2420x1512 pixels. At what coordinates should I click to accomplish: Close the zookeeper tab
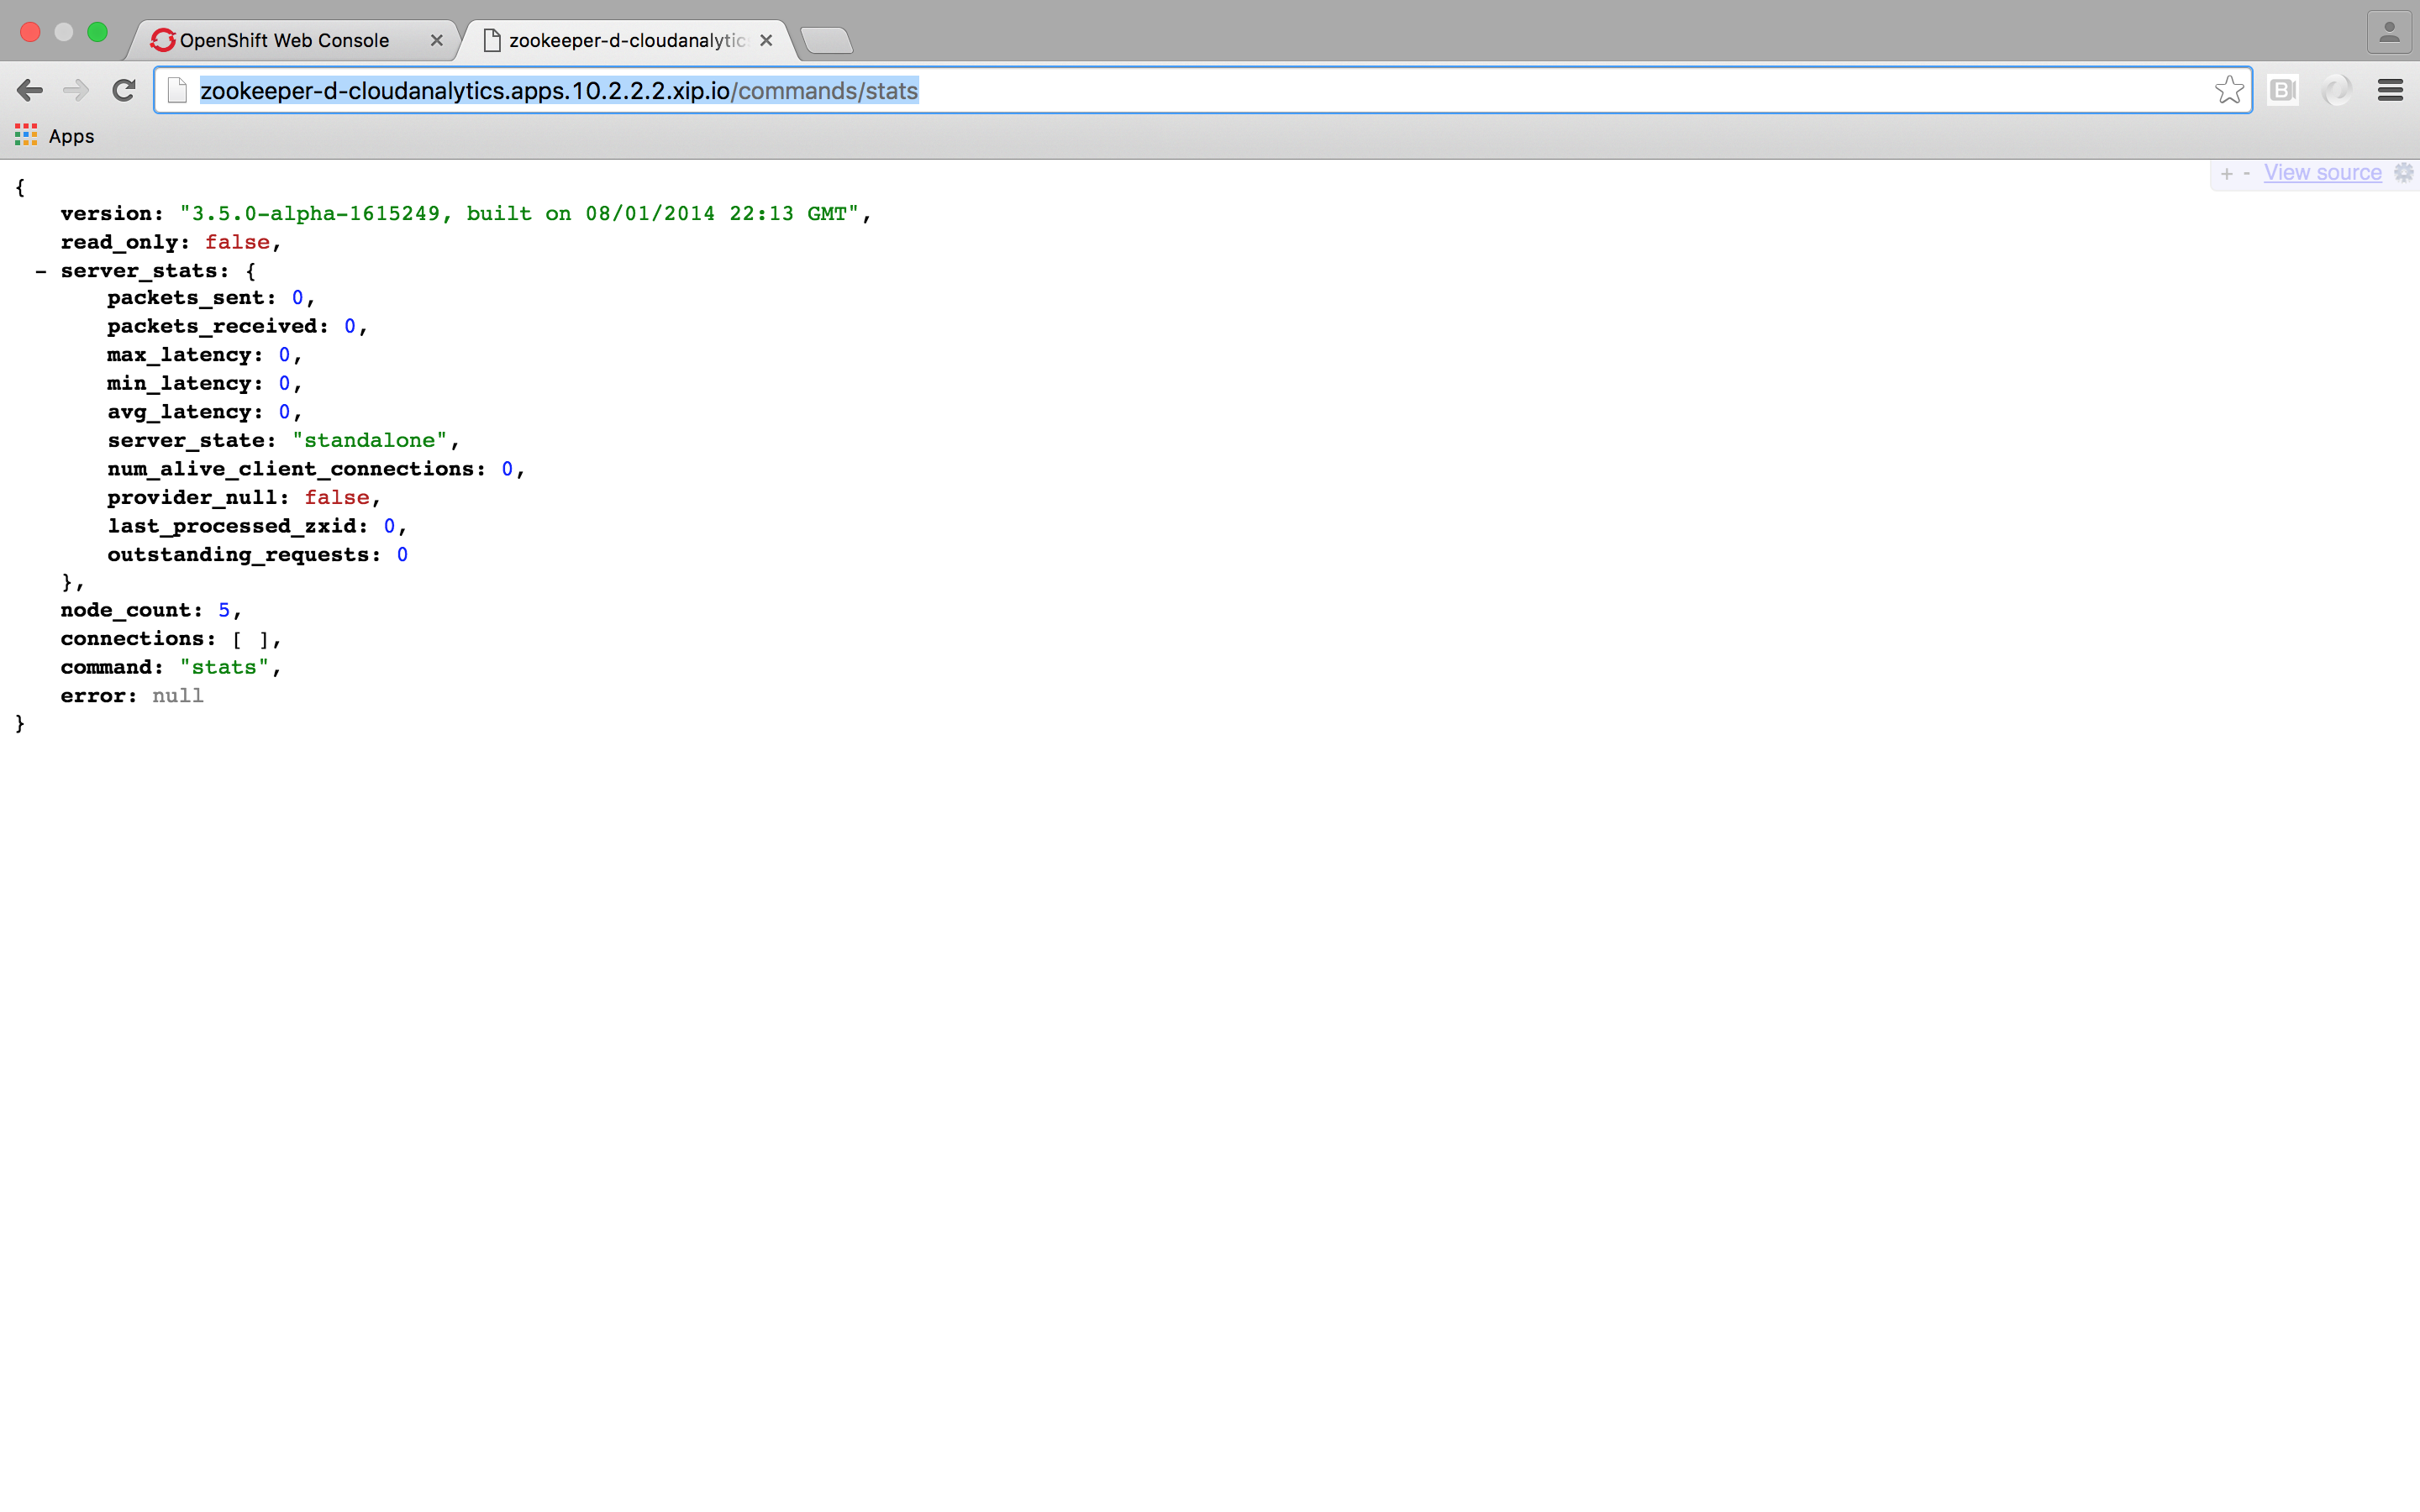pyautogui.click(x=766, y=41)
